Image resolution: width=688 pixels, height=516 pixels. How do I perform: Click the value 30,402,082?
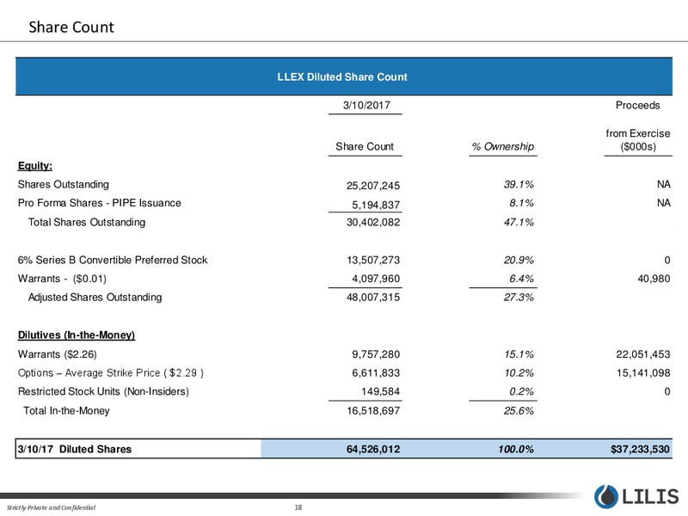click(x=373, y=223)
